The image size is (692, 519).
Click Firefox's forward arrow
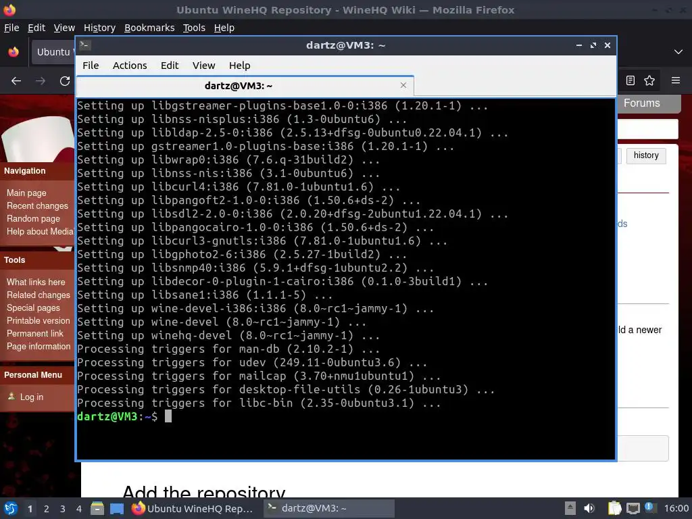(41, 81)
